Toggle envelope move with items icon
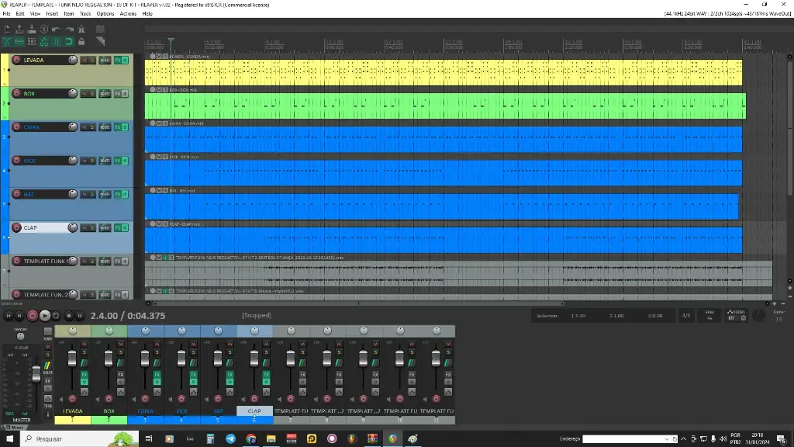Viewport: 794px width, 447px height. [44, 42]
